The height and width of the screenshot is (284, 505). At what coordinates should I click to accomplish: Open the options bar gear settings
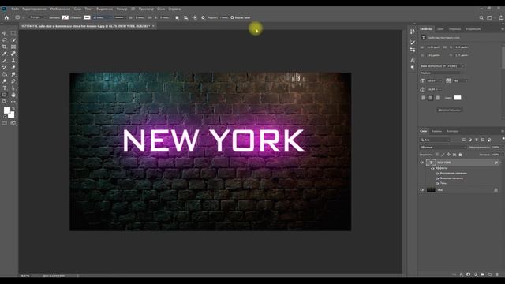pyautogui.click(x=203, y=17)
